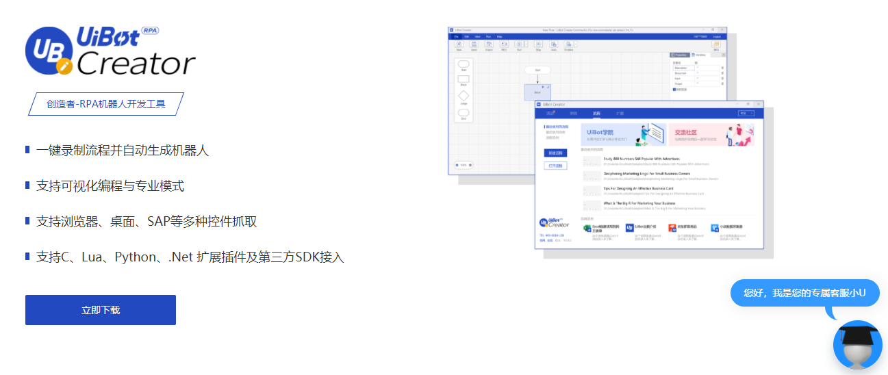Click the Import toolbar icon in the flow editor window
Screen dimensions: 888x375
pyautogui.click(x=489, y=44)
